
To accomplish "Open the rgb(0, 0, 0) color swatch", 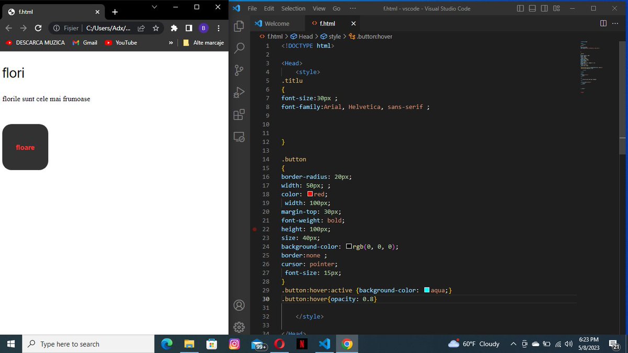I will pos(349,246).
